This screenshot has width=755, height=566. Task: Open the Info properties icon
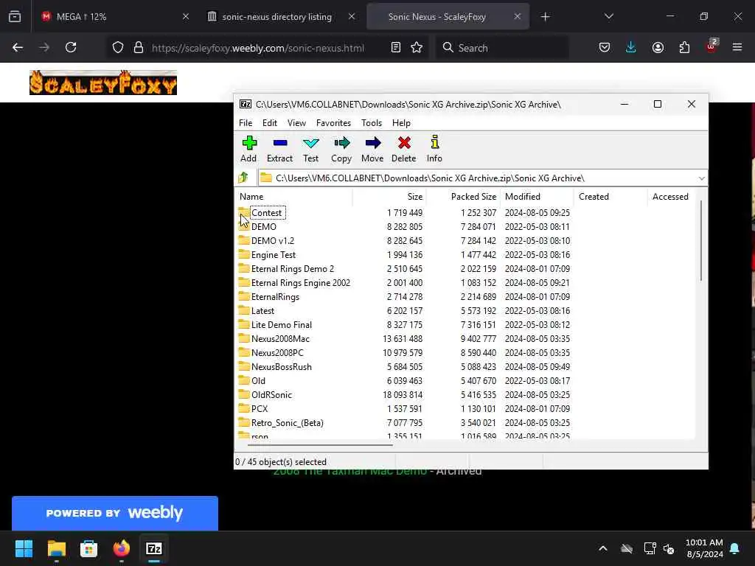click(x=434, y=149)
